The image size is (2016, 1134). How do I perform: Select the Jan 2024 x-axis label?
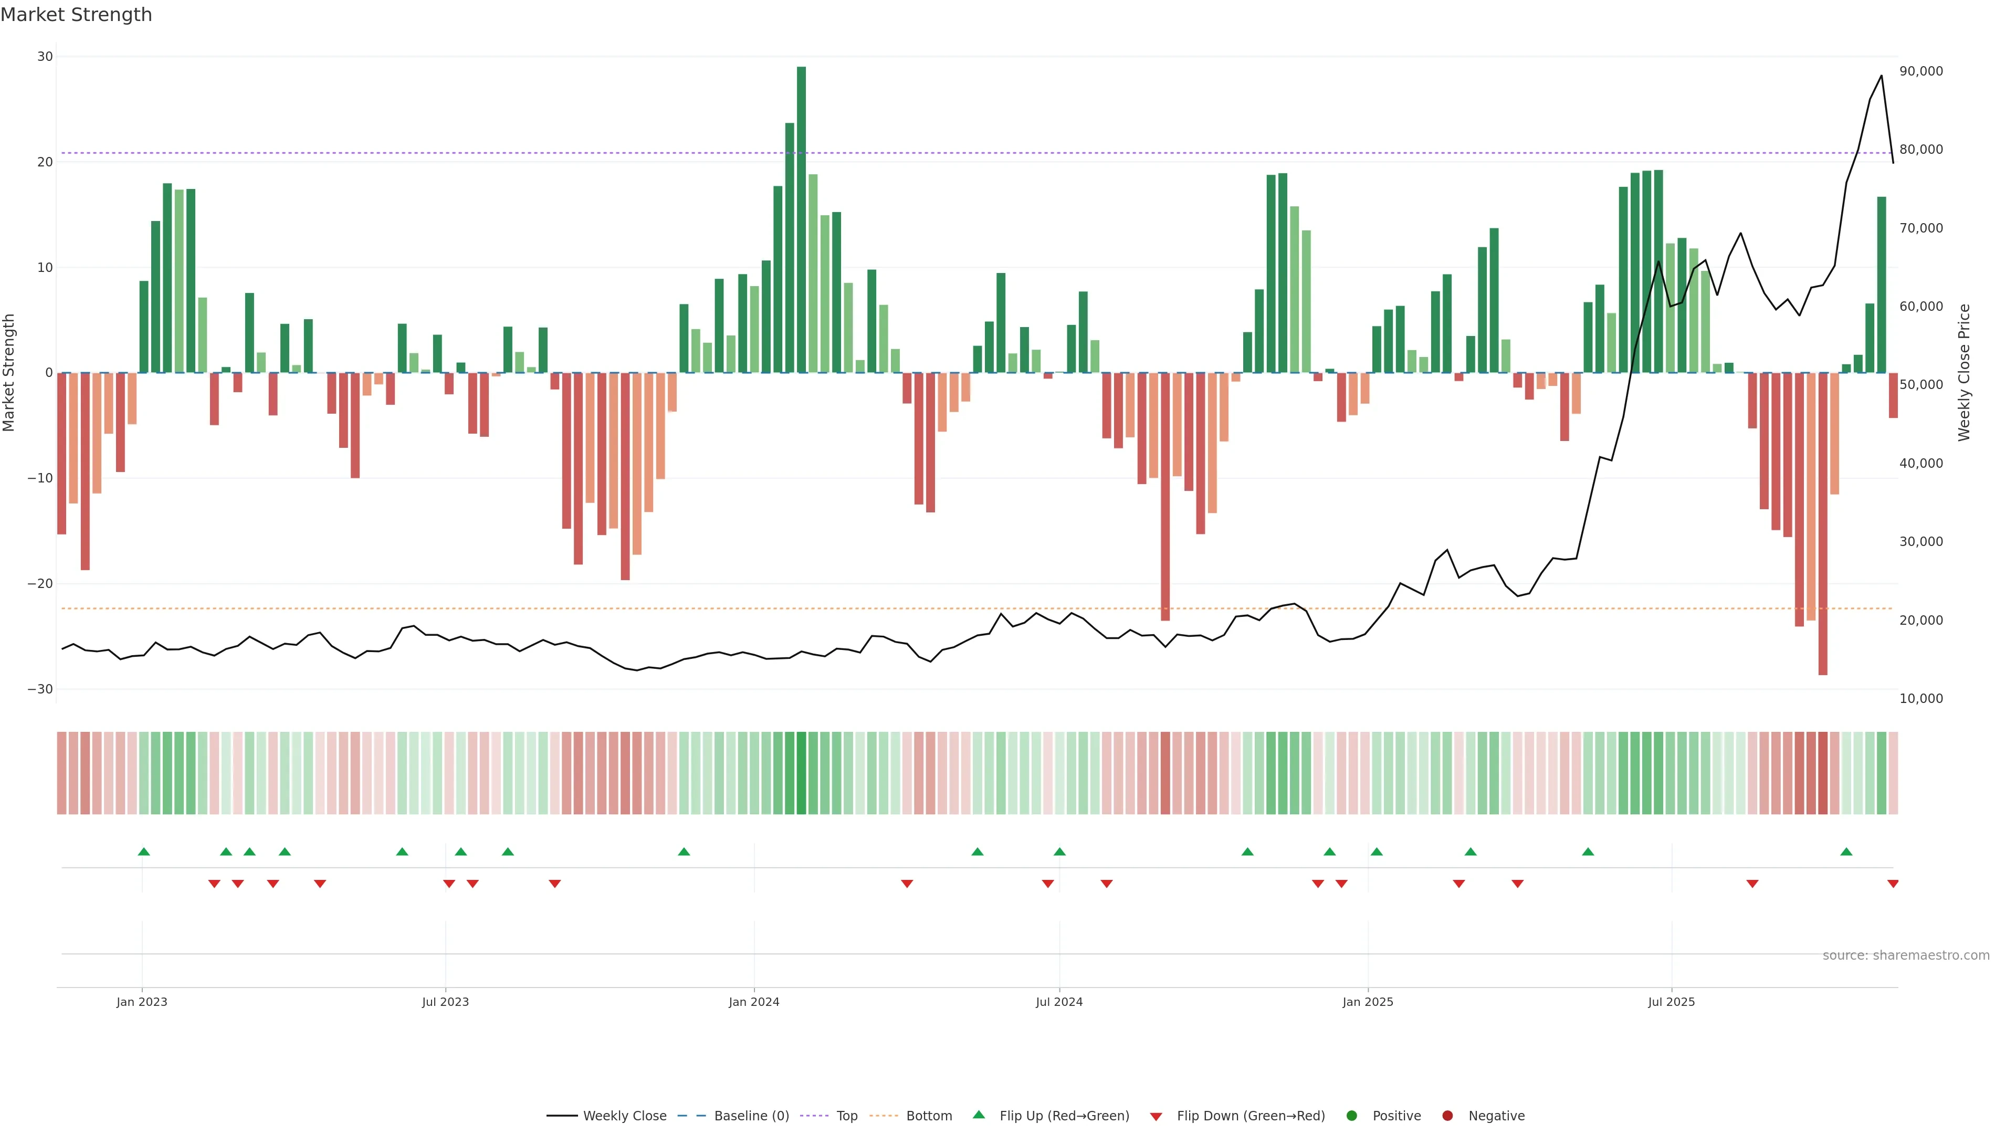coord(754,1002)
